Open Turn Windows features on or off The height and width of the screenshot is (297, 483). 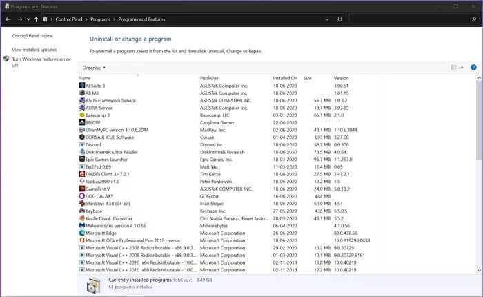coord(41,61)
